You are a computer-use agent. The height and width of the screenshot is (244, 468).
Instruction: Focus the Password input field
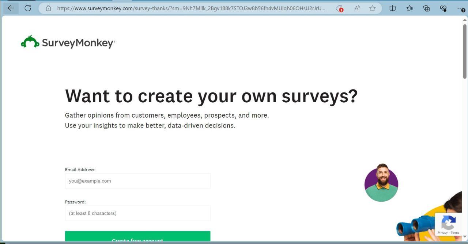[x=137, y=213]
